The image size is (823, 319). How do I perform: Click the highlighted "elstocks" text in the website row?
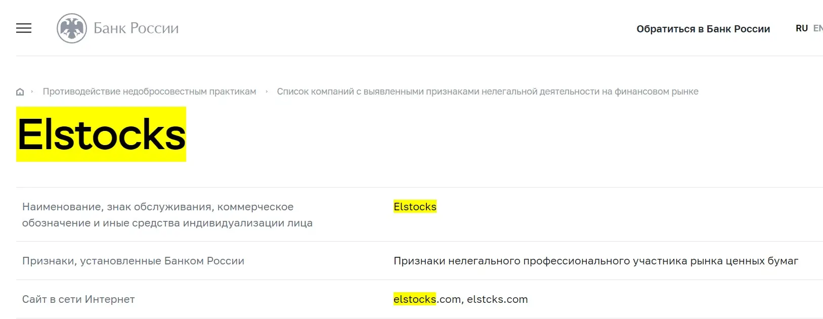pyautogui.click(x=415, y=299)
